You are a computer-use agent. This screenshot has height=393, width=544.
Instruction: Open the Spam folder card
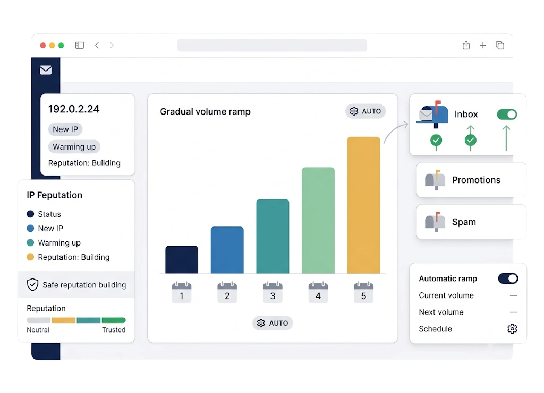[471, 222]
